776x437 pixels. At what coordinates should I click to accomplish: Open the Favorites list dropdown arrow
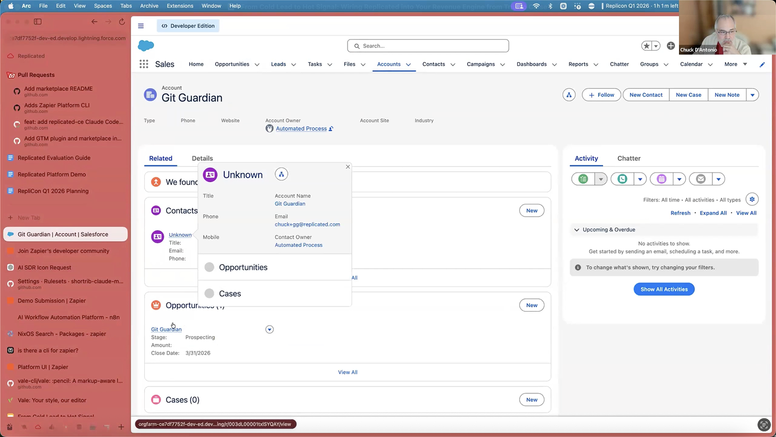pos(656,46)
